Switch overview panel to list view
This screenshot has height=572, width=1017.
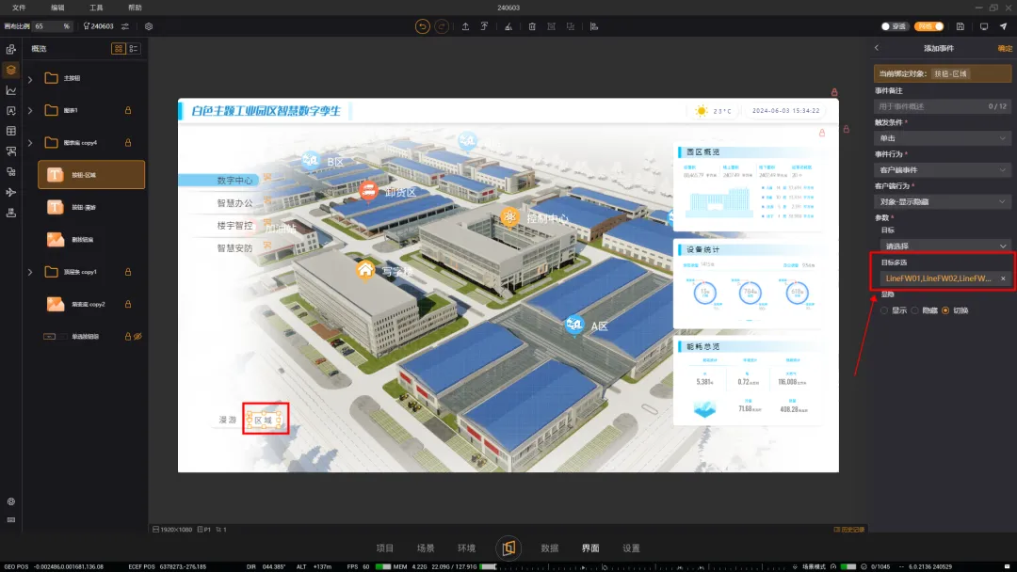133,49
